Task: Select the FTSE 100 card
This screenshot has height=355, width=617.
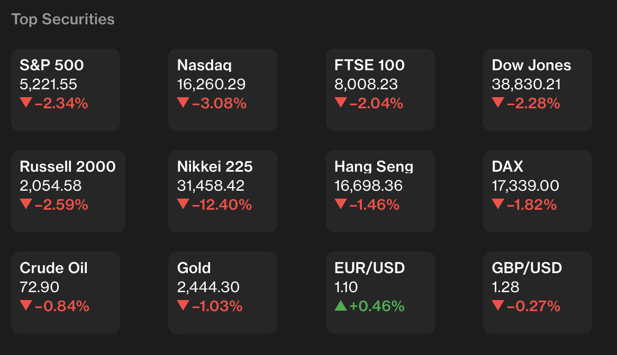Action: point(380,90)
